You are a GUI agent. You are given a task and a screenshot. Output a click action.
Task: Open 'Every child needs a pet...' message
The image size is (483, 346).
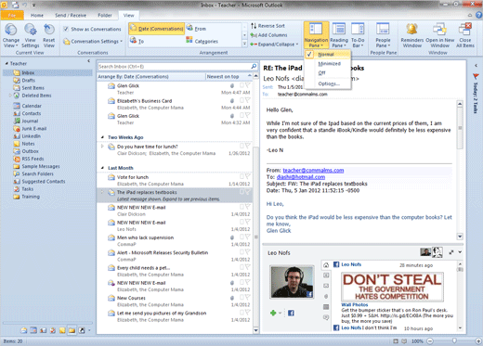click(x=175, y=271)
